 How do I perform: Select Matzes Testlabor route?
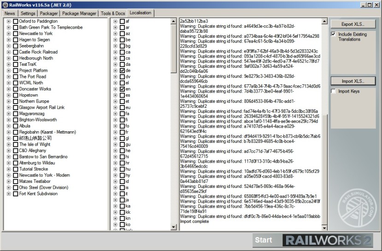tap(35, 181)
